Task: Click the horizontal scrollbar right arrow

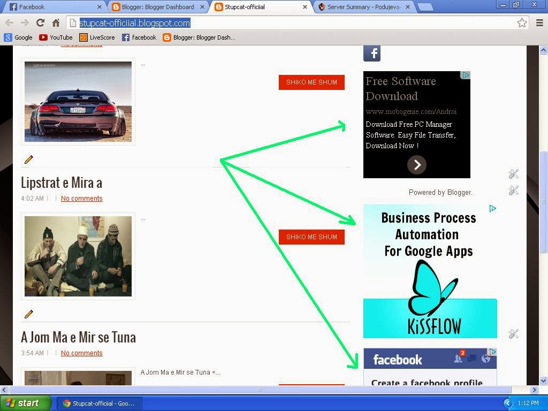Action: pos(535,390)
